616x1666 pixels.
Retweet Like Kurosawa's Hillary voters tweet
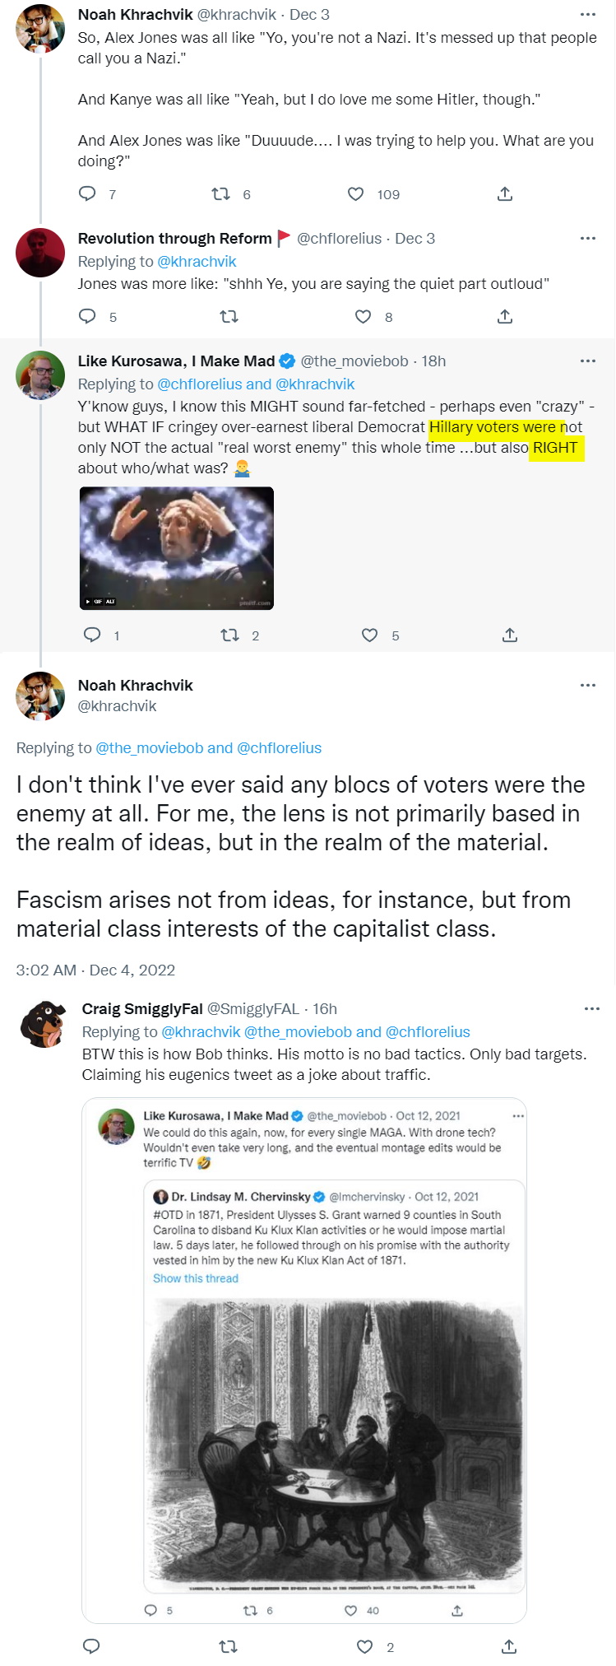229,635
